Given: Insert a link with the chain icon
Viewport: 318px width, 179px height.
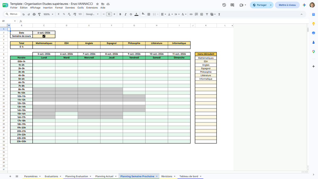Looking at the screenshot, I should 191,14.
